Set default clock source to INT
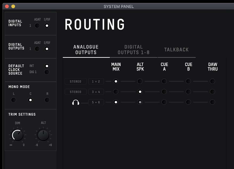This screenshot has height=169, width=234. tap(47, 66)
